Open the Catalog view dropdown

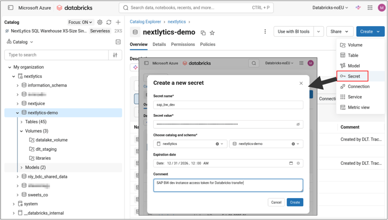click(x=20, y=42)
